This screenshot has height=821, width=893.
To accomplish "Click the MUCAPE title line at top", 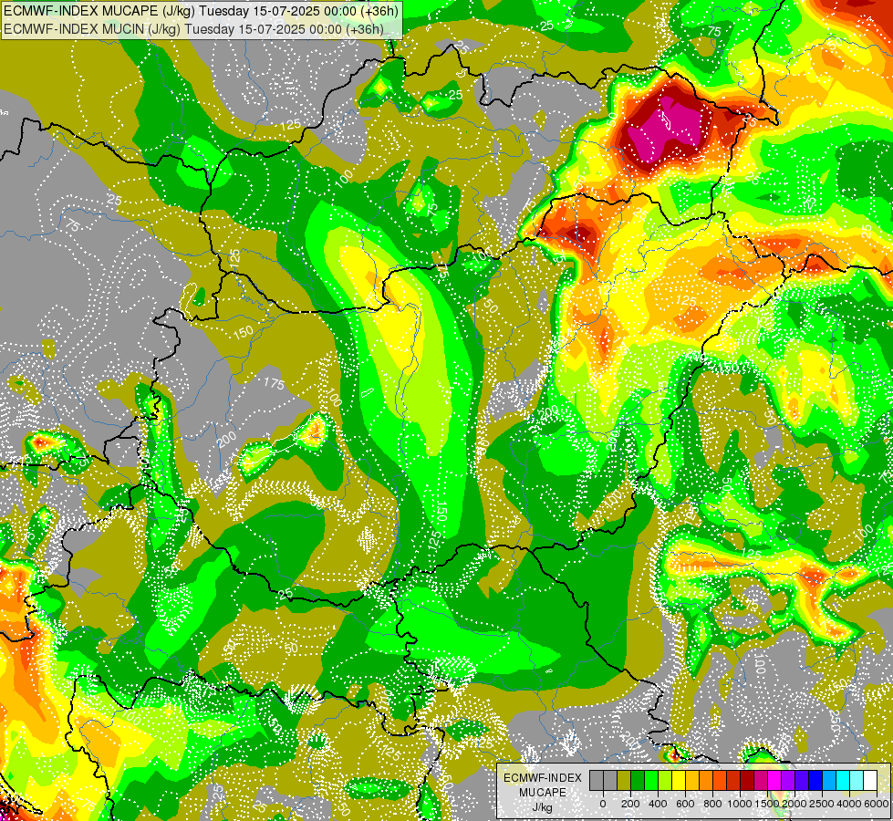I will (201, 11).
